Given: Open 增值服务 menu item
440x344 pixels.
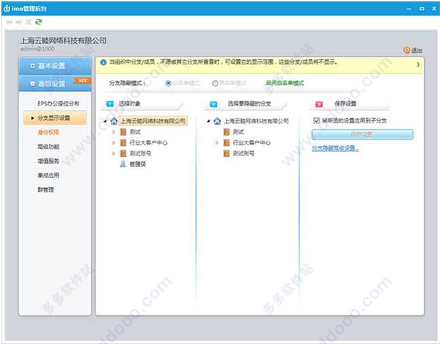Looking at the screenshot, I should point(48,161).
